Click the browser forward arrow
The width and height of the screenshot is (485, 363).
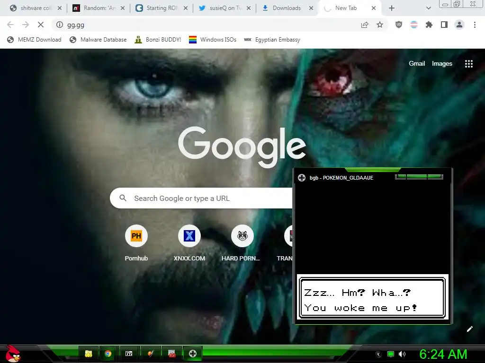click(26, 25)
